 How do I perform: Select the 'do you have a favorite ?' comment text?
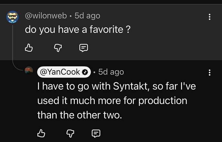(x=78, y=29)
